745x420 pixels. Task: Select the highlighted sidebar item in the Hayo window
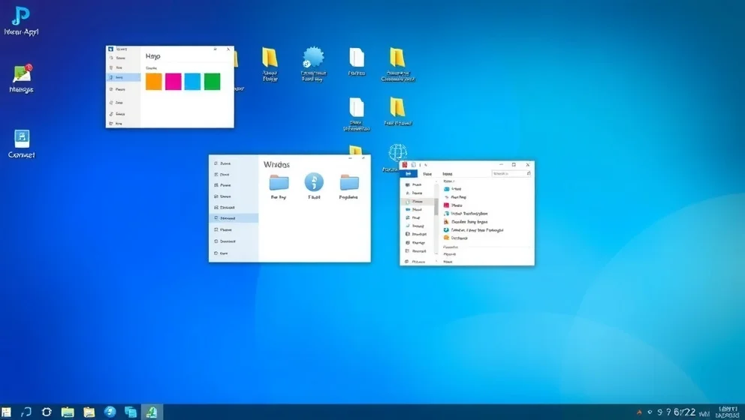[123, 77]
